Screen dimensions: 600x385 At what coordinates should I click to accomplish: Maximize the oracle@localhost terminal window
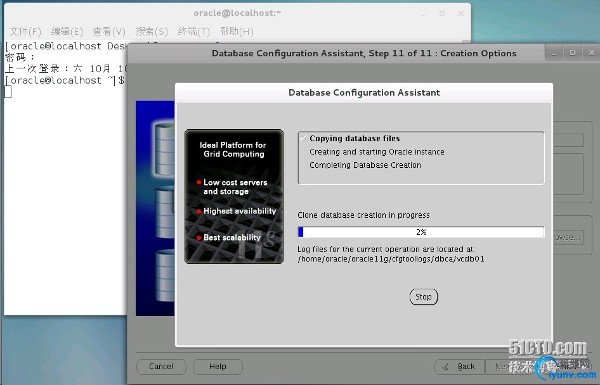click(x=442, y=13)
